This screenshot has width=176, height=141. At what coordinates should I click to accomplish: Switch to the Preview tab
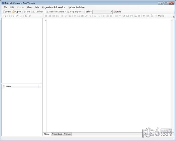67,134
